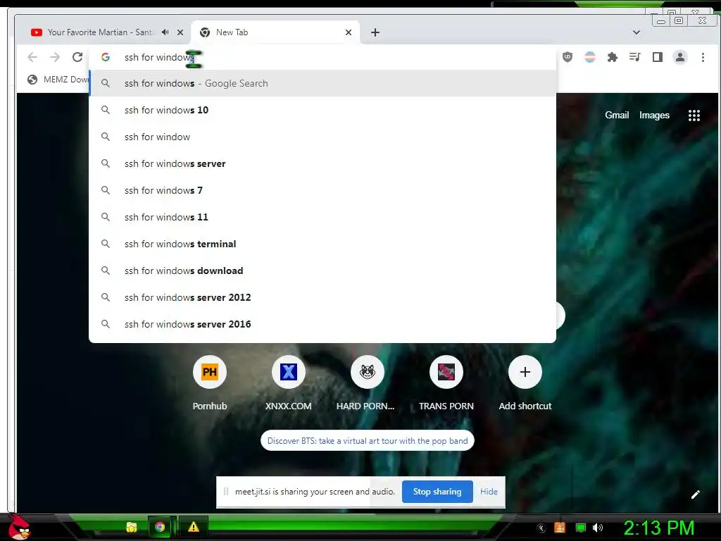Select suggestion ssh for windows 10

pos(322,110)
